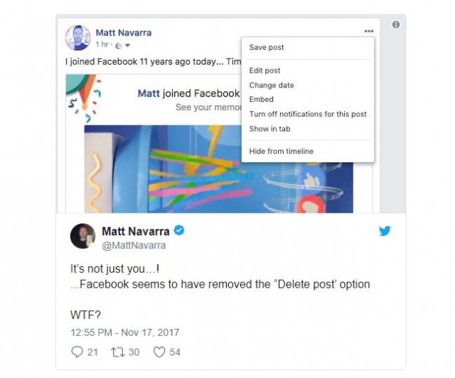Viewport: 455px width, 378px height.
Task: Like the tweet with the heart icon
Action: pyautogui.click(x=159, y=352)
